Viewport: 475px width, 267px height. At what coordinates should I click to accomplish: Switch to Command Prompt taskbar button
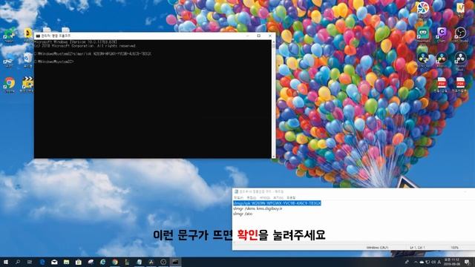point(175,262)
